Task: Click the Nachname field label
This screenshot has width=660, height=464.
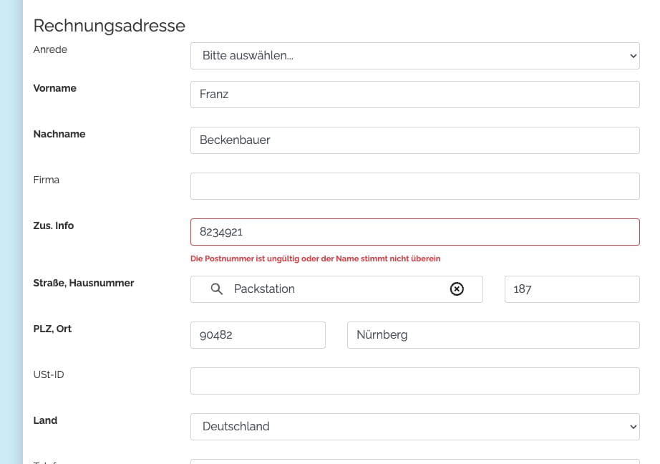Action: [x=59, y=134]
